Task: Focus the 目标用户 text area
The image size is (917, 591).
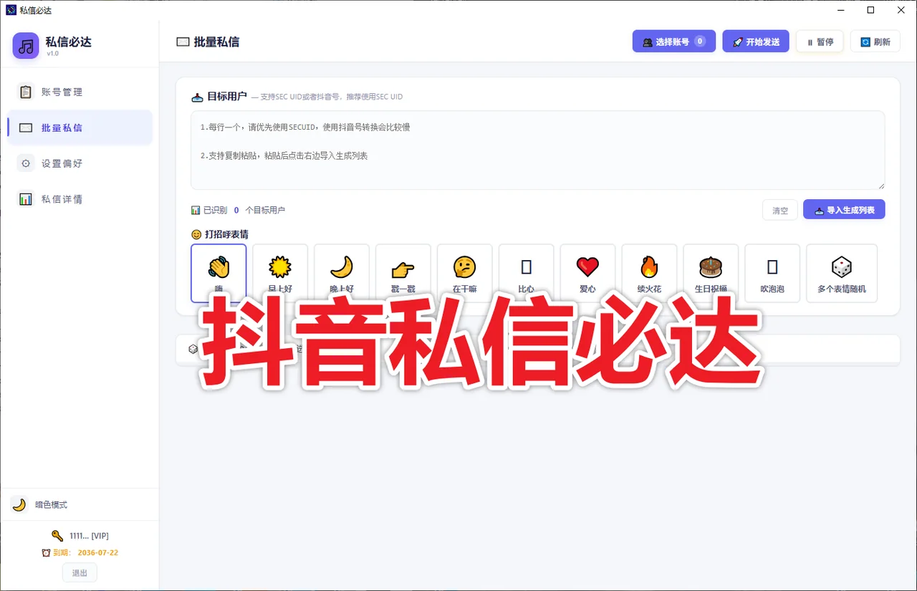Action: [537, 150]
